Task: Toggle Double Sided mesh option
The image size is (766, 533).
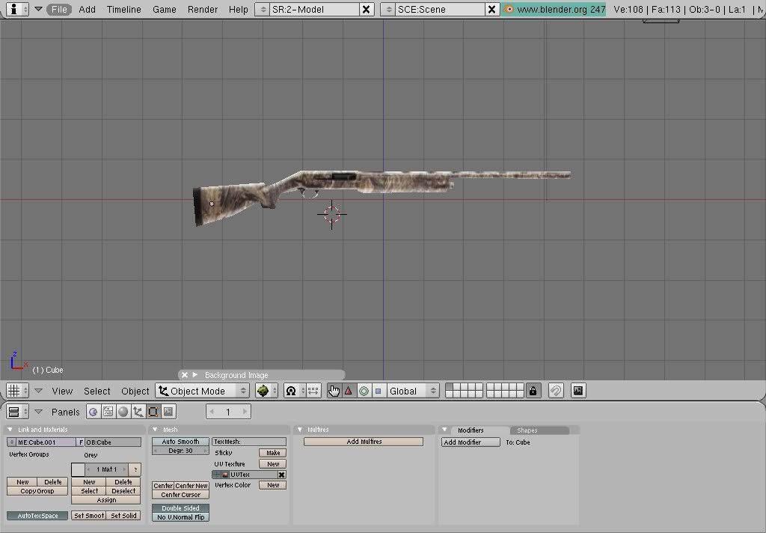Action: click(x=180, y=508)
